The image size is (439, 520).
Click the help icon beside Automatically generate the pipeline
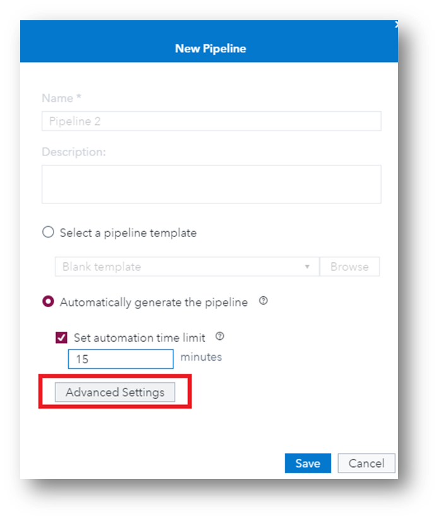[x=264, y=301]
